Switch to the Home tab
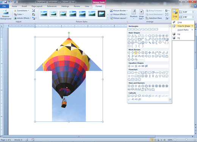Image resolution: width=197 pixels, height=142 pixels. tap(14, 6)
